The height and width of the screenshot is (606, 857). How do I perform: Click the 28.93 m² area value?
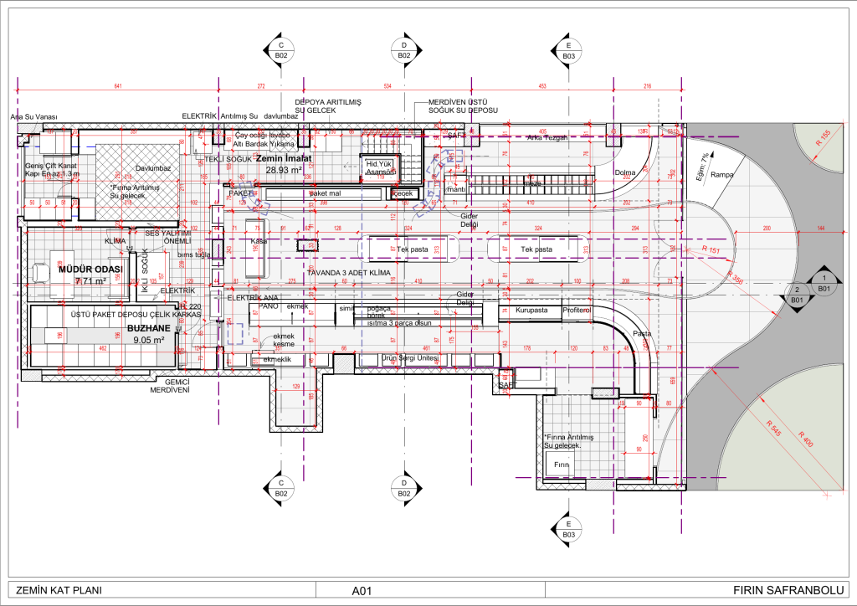285,170
